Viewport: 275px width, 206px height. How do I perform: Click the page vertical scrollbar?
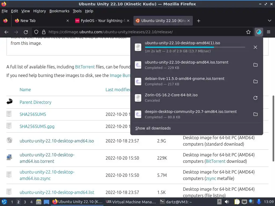tap(273, 128)
